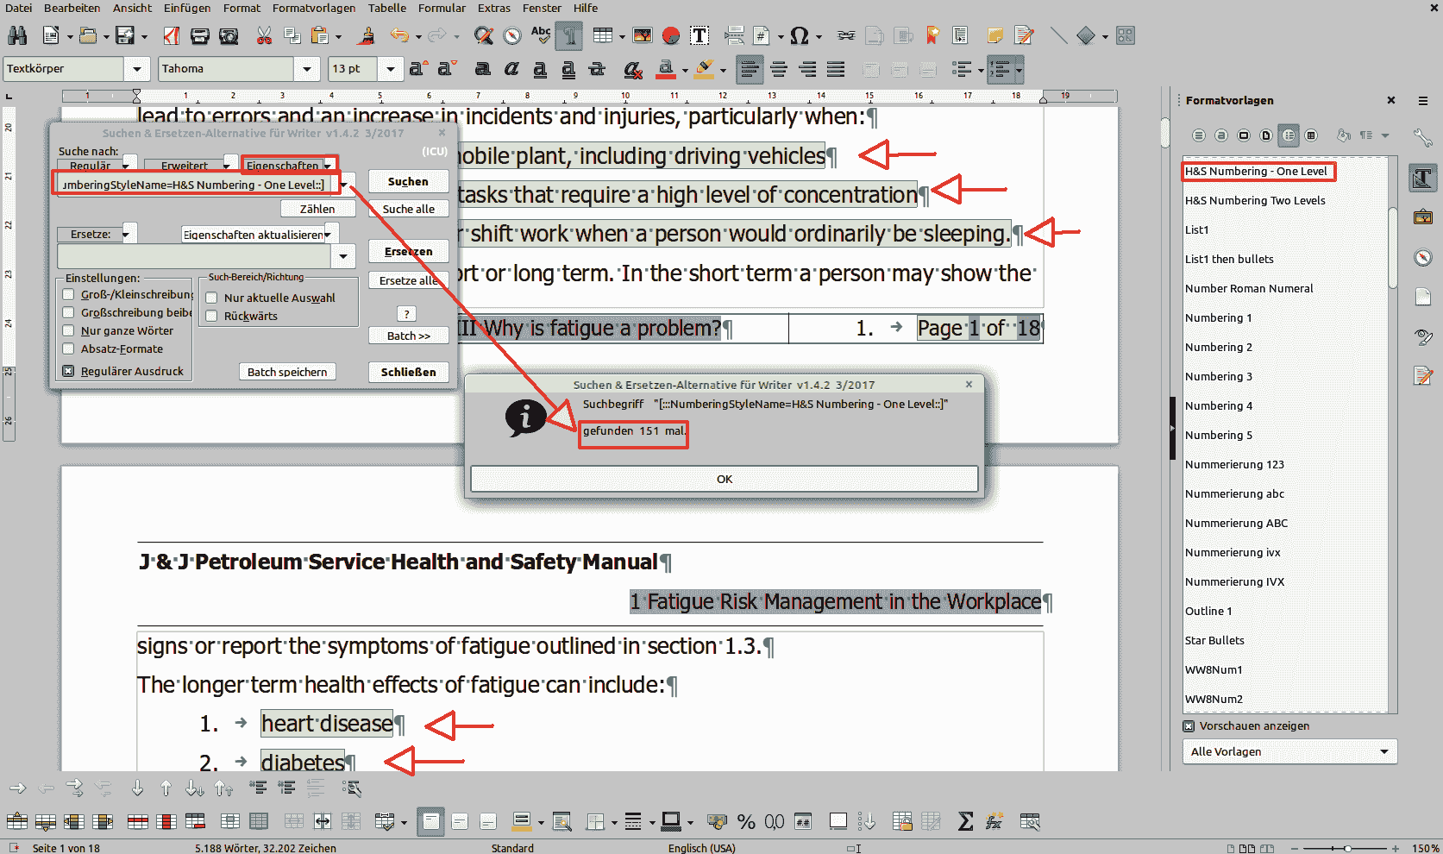Screen dimensions: 1443x854
Task: Enable Rückwärts search direction checkbox
Action: [x=211, y=316]
